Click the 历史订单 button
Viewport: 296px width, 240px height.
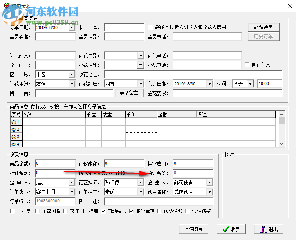coord(264,37)
